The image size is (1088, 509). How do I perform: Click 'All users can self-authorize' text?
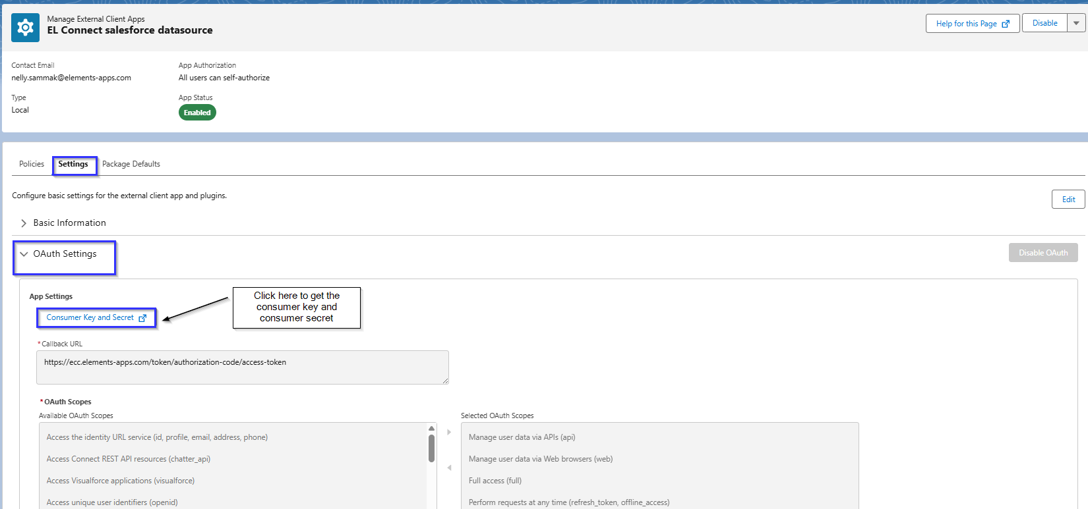pos(224,78)
